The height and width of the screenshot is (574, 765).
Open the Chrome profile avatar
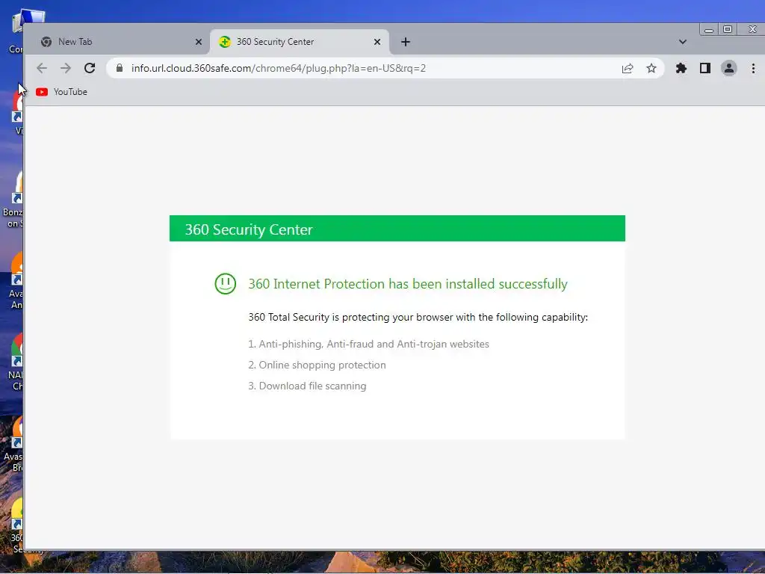pos(729,68)
